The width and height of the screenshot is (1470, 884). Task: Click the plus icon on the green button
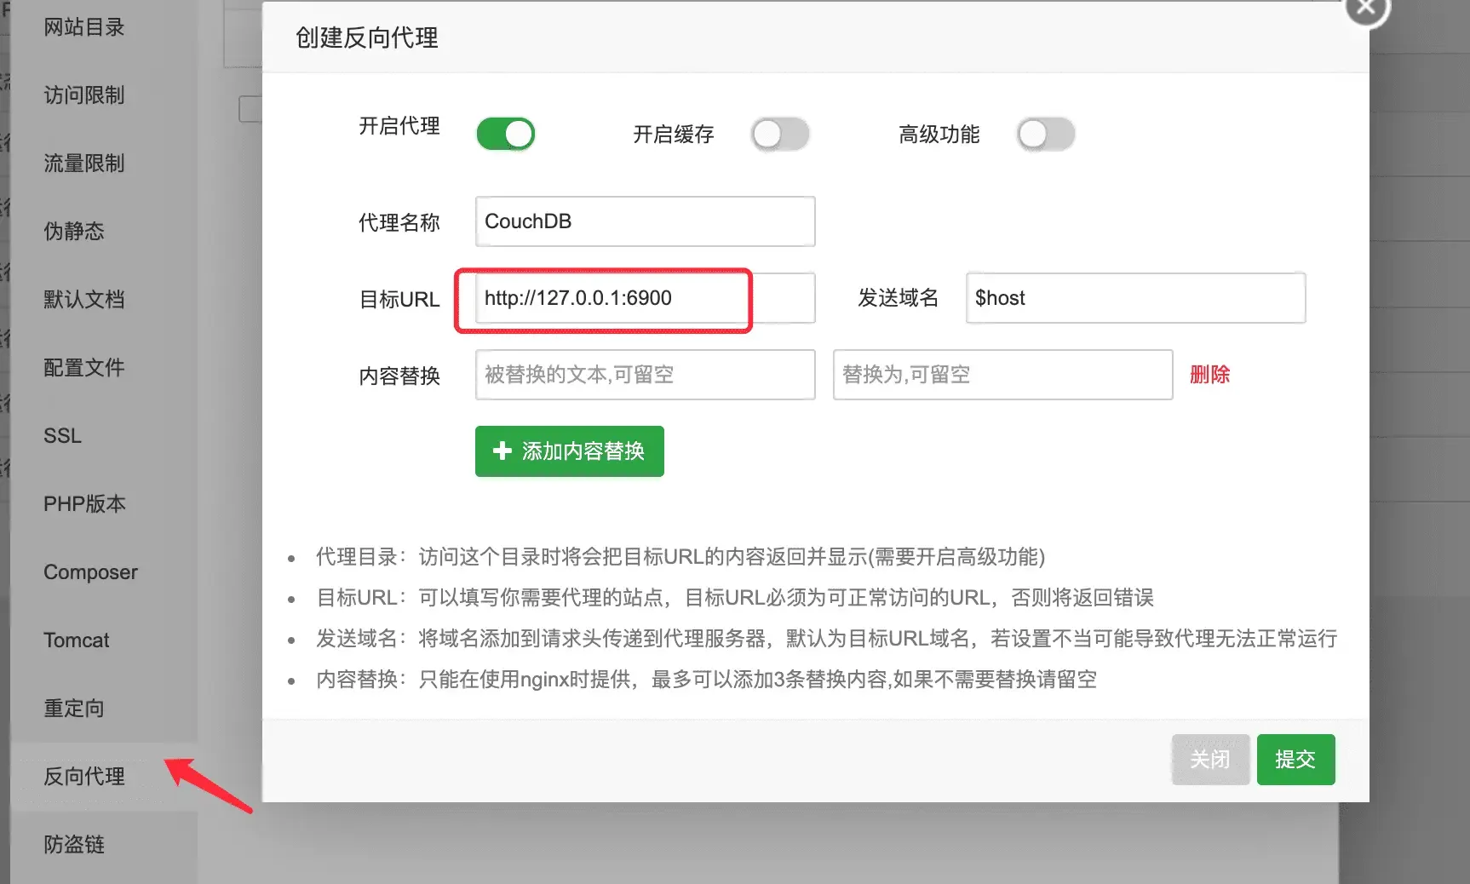tap(501, 451)
